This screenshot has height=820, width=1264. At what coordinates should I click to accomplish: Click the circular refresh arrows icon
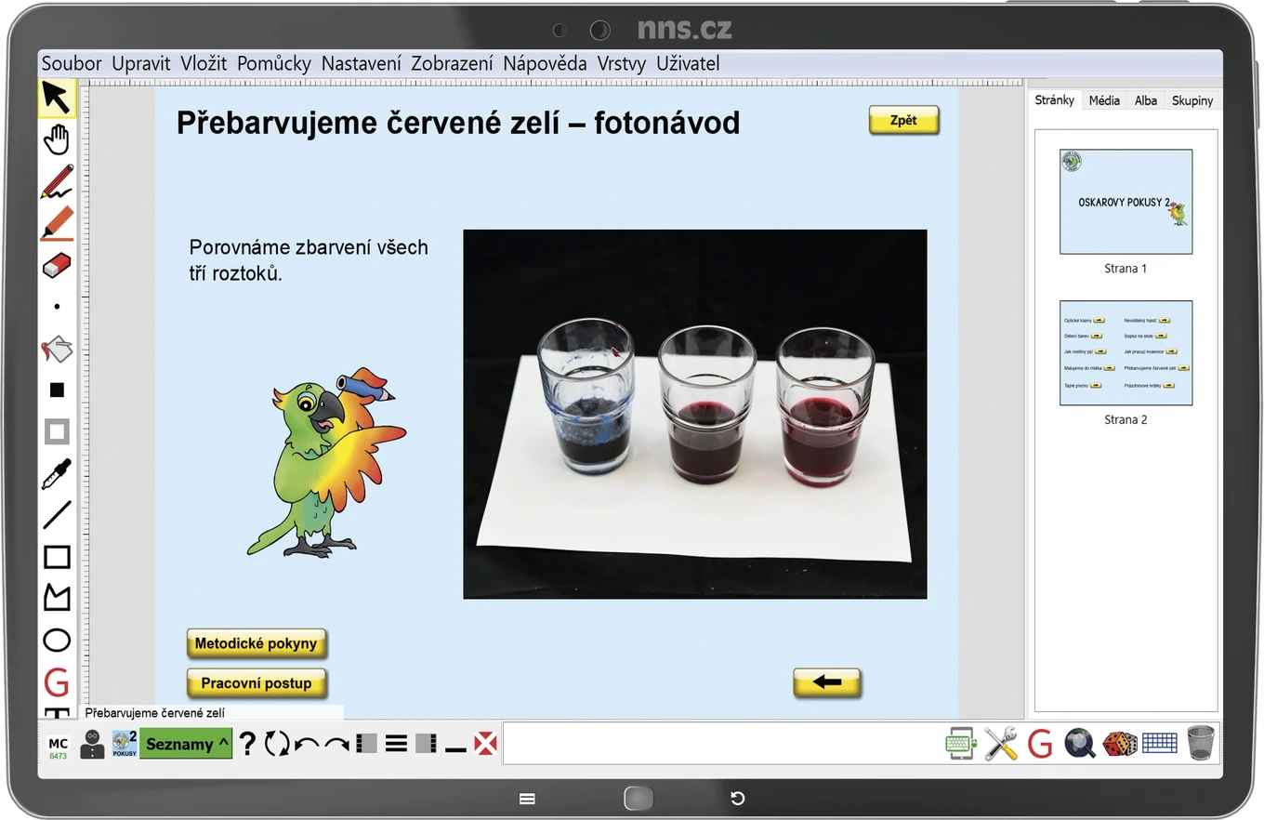tap(276, 744)
